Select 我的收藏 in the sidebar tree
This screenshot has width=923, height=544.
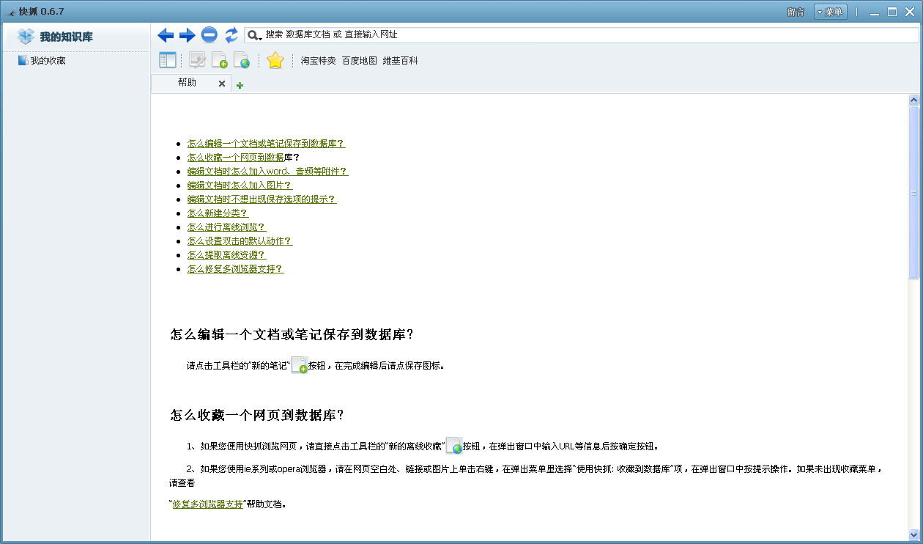pyautogui.click(x=48, y=61)
